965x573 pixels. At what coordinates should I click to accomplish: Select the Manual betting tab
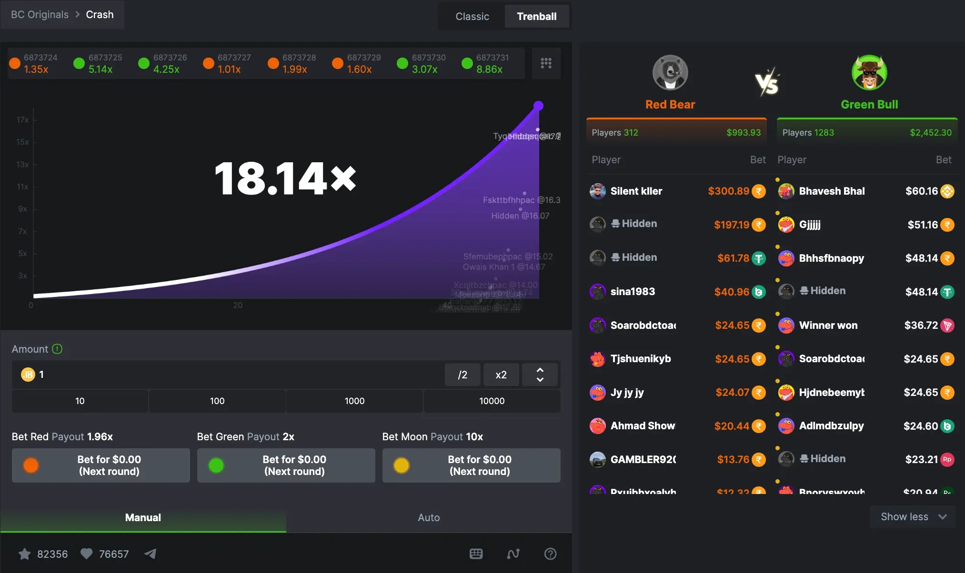point(143,518)
